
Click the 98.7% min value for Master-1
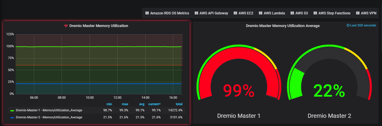(108, 110)
